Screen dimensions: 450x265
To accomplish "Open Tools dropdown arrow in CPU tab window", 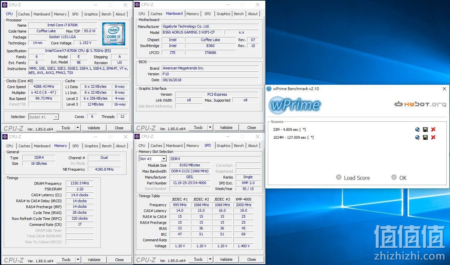I will tap(78, 128).
